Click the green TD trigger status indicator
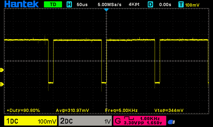The width and height of the screenshot is (213, 127). click(x=53, y=4)
